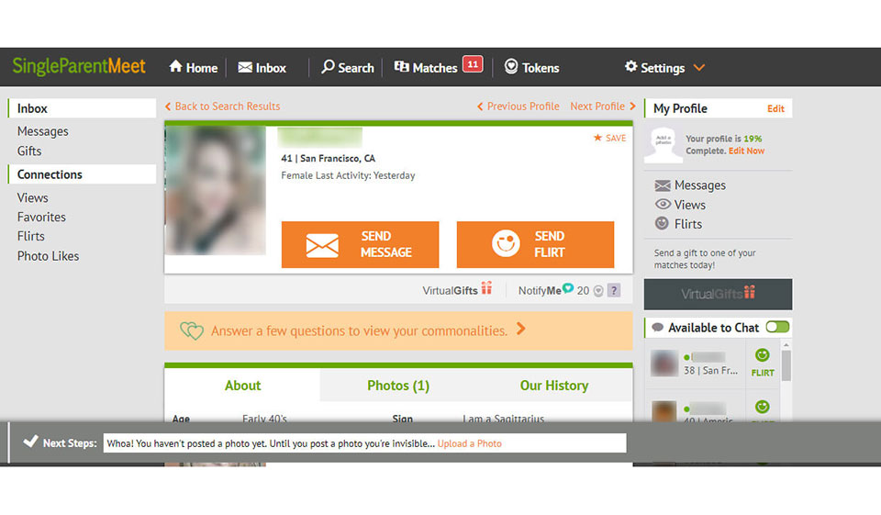Open the Tokens page in top bar
The image size is (881, 515).
[x=531, y=67]
